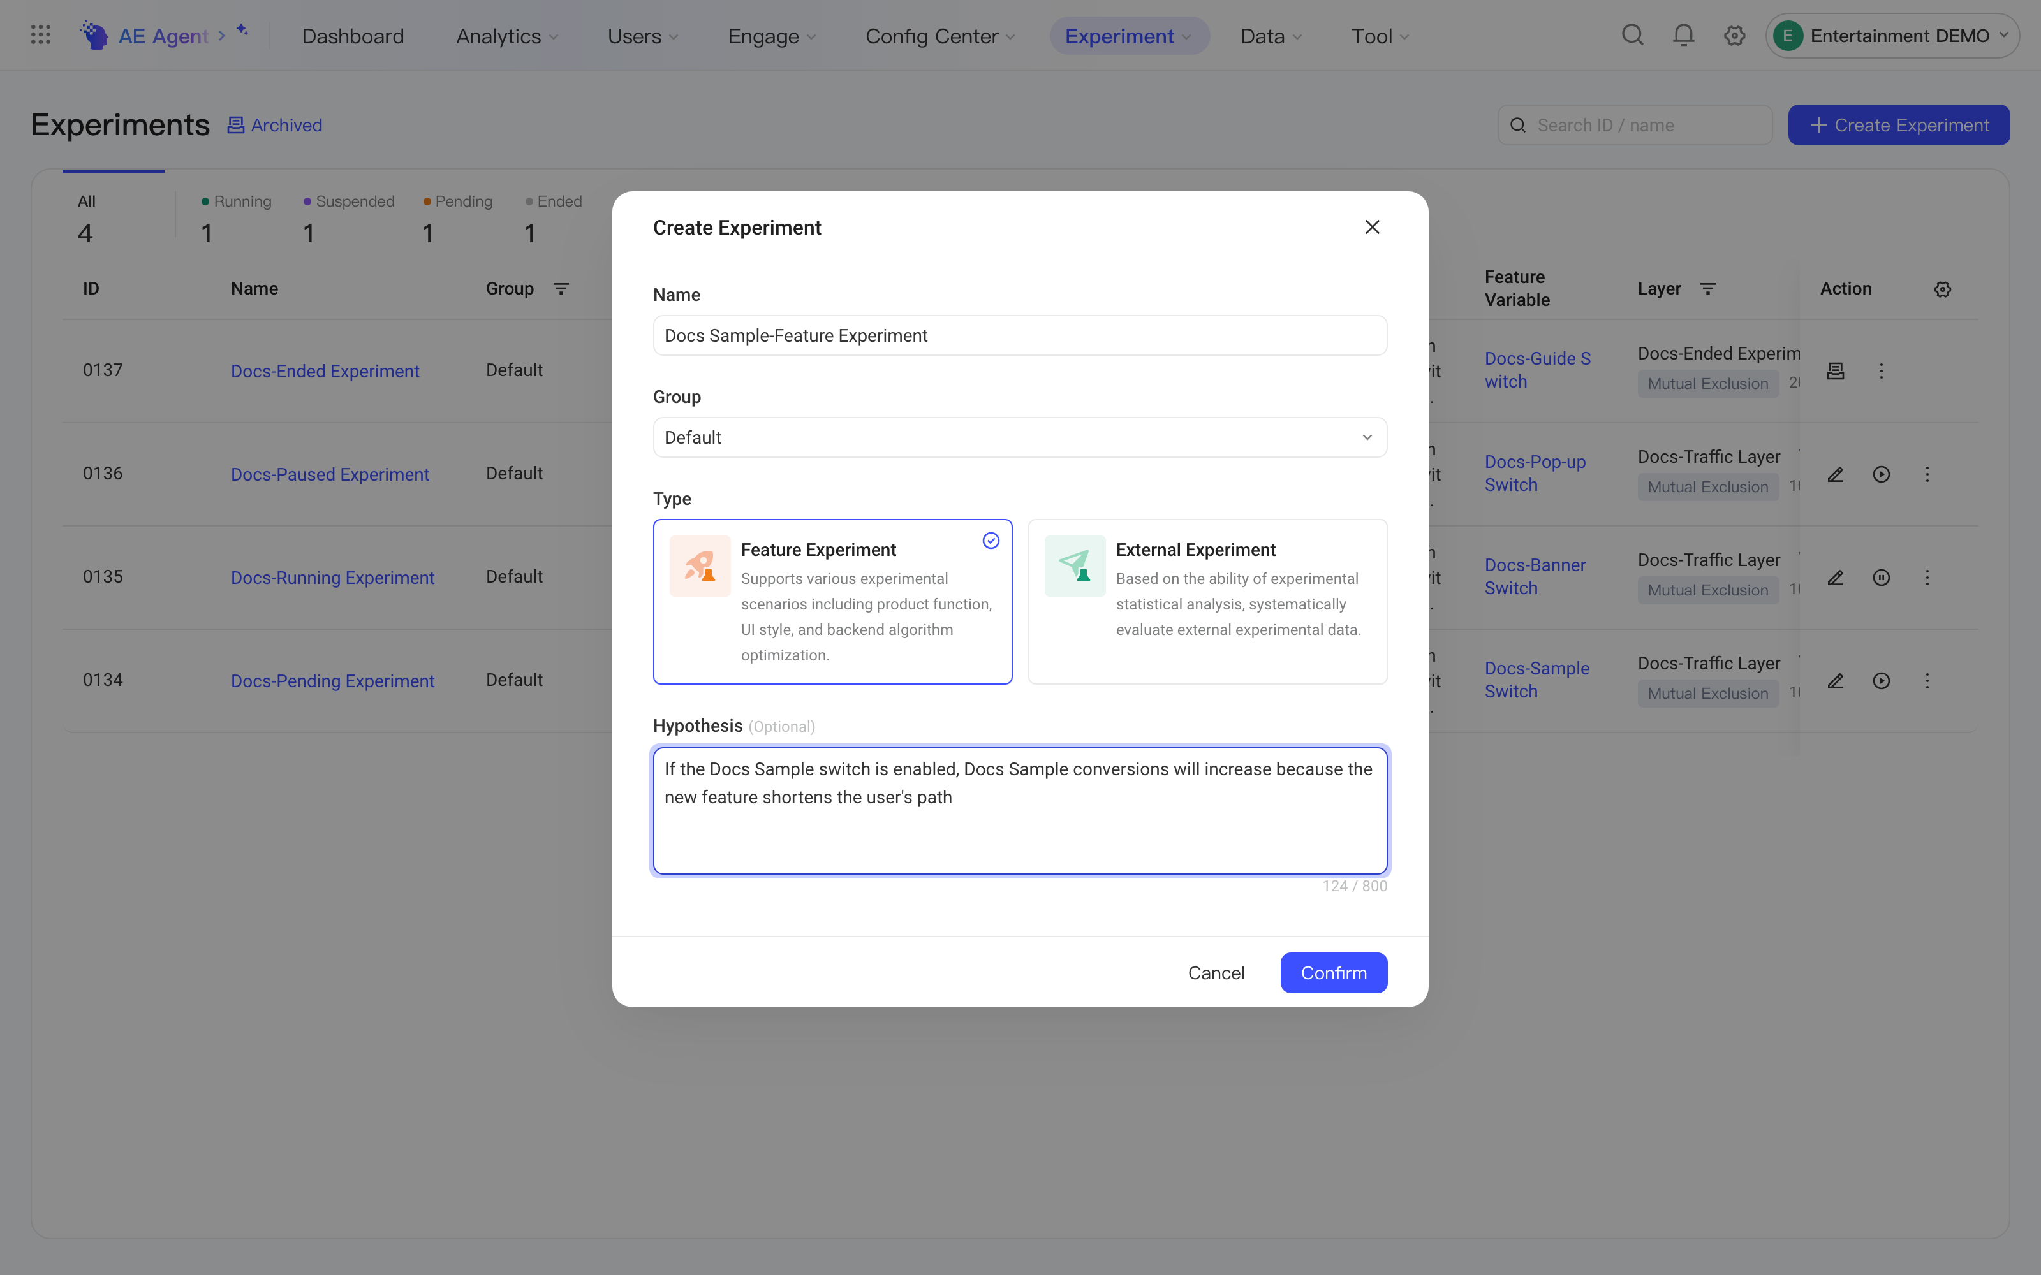This screenshot has height=1275, width=2041.
Task: Click into the Hypothesis text area
Action: pyautogui.click(x=1020, y=811)
